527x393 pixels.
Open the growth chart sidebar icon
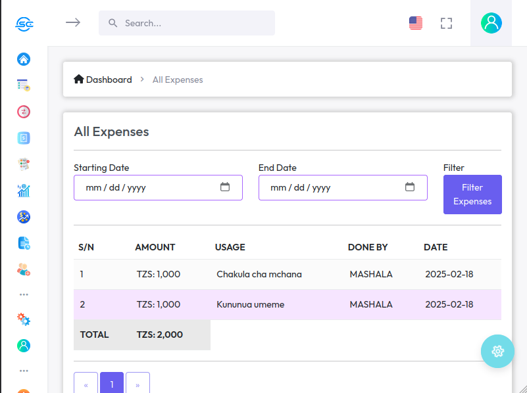point(24,191)
